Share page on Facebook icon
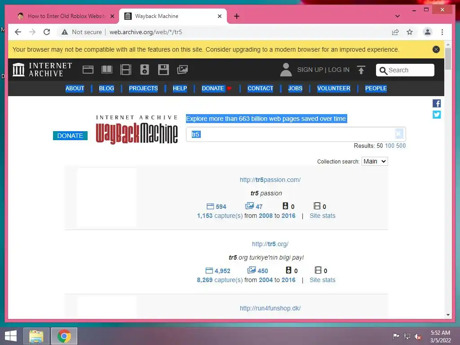The image size is (460, 345). 437,103
